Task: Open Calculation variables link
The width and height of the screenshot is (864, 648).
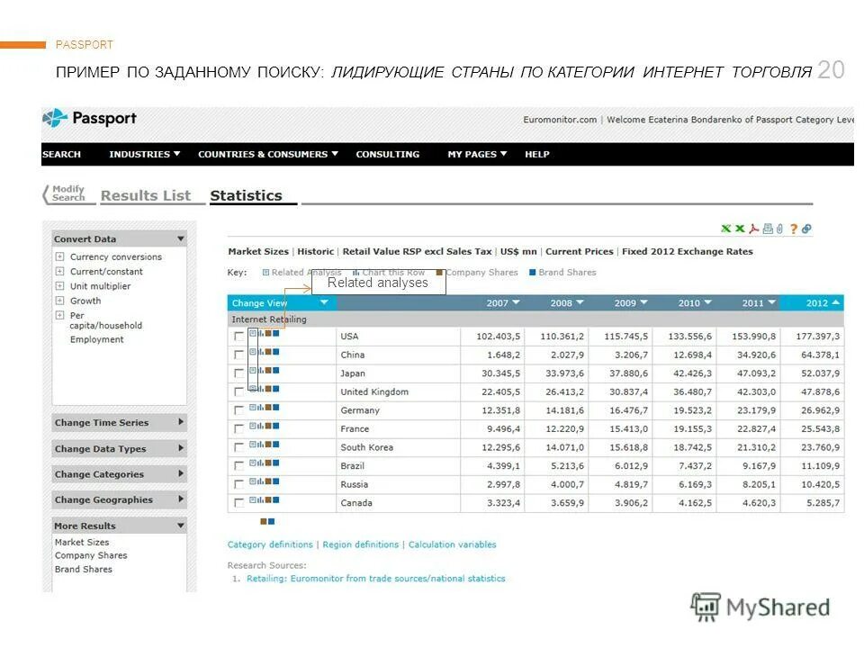Action: [x=452, y=544]
